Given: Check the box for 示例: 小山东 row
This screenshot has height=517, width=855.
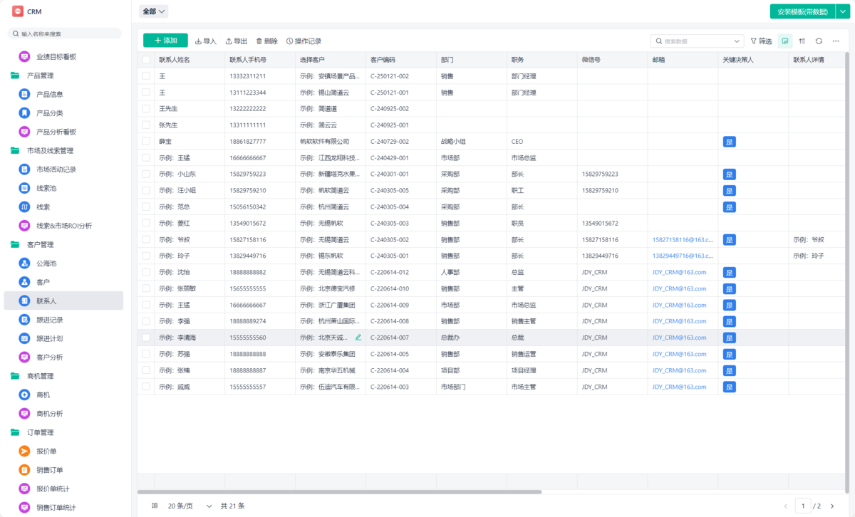Looking at the screenshot, I should pyautogui.click(x=146, y=174).
